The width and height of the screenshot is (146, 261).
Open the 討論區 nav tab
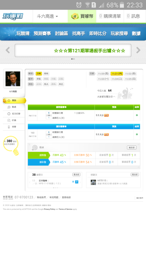coord(61,33)
